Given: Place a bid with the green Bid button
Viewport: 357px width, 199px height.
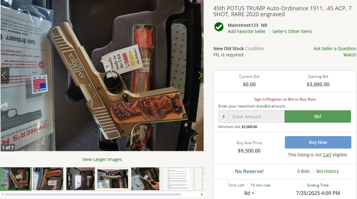Looking at the screenshot, I should (x=318, y=117).
